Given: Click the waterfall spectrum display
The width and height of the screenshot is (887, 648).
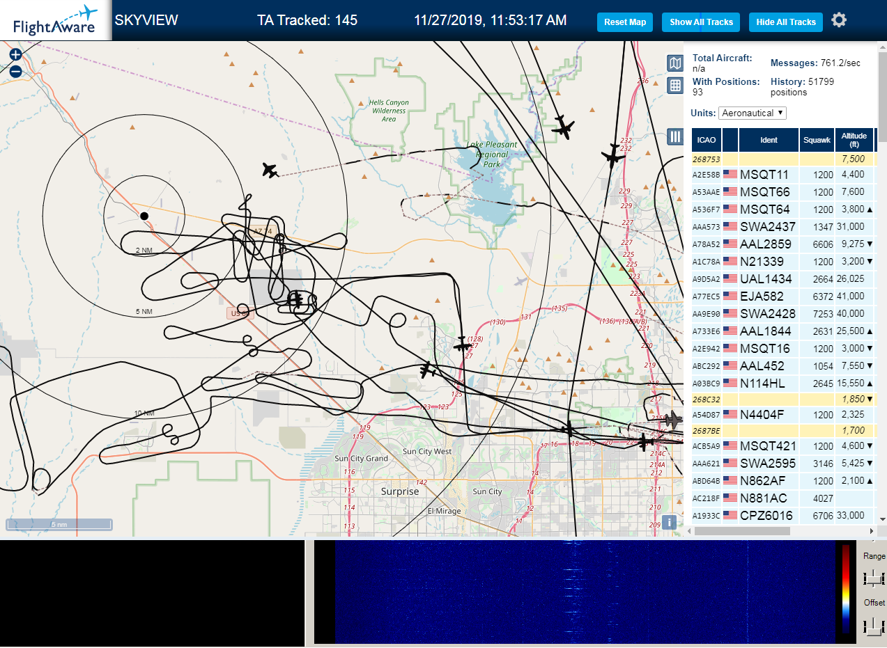Looking at the screenshot, I should [x=585, y=592].
